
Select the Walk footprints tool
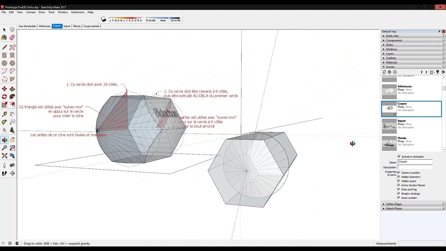pos(4,173)
